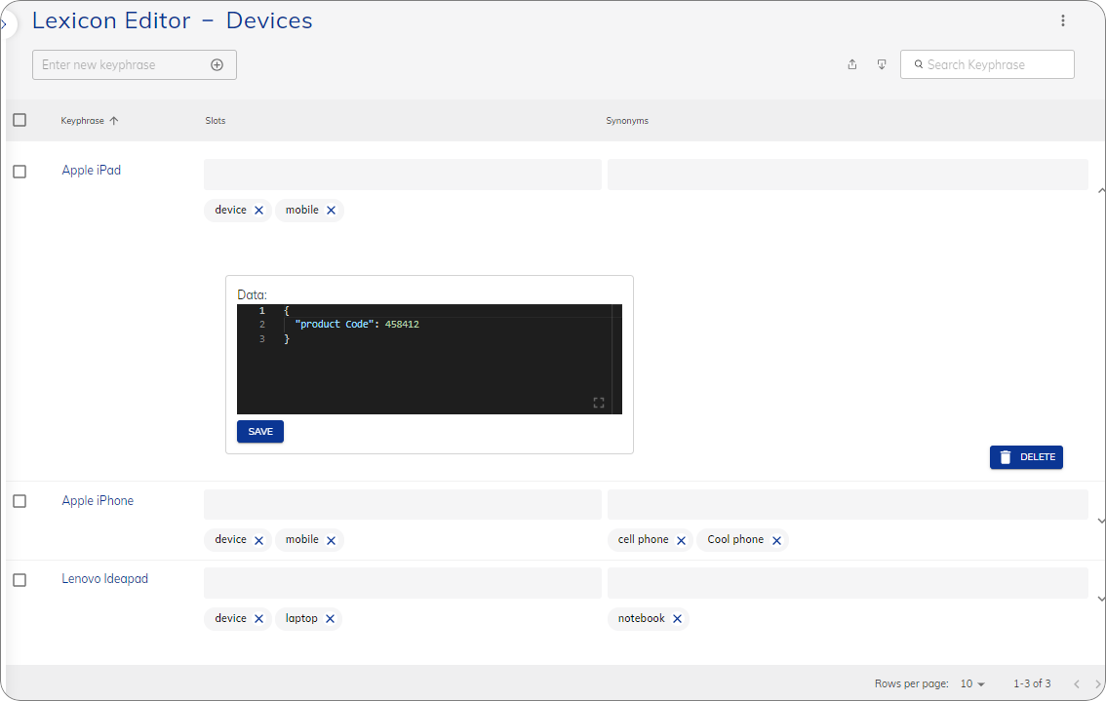This screenshot has width=1106, height=701.
Task: Check the Lenovo Ideapad row checkbox
Action: click(20, 580)
